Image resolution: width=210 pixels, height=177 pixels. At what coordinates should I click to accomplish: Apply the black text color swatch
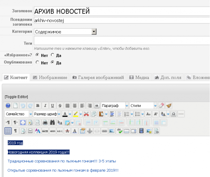(x=65, y=114)
